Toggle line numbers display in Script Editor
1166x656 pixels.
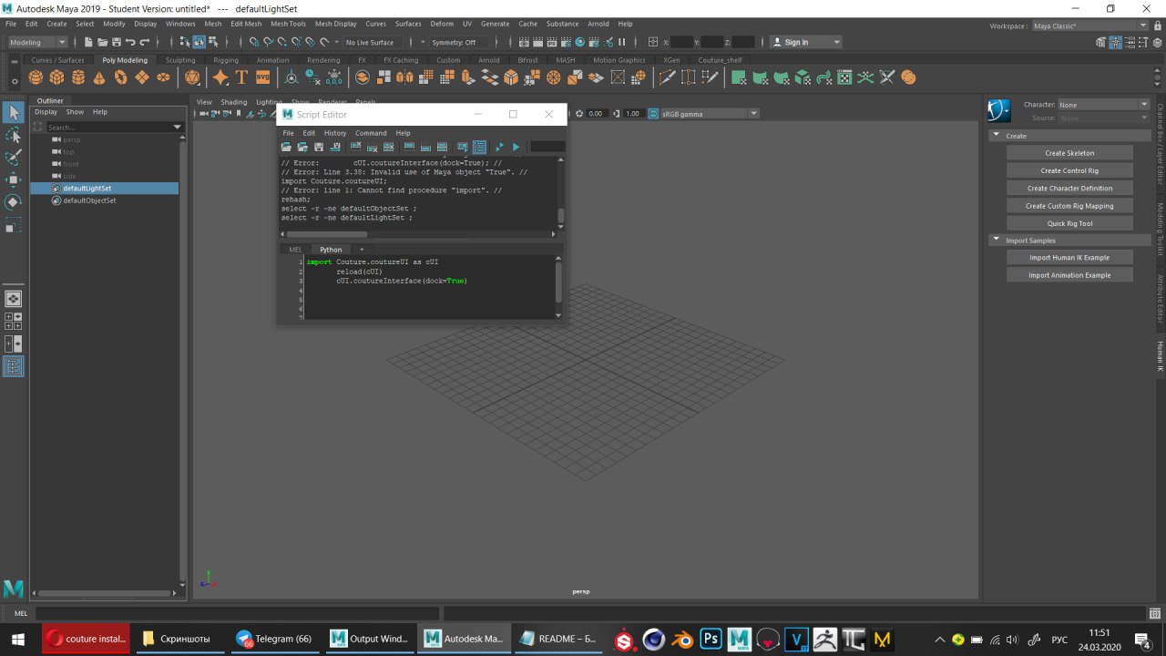(x=479, y=147)
